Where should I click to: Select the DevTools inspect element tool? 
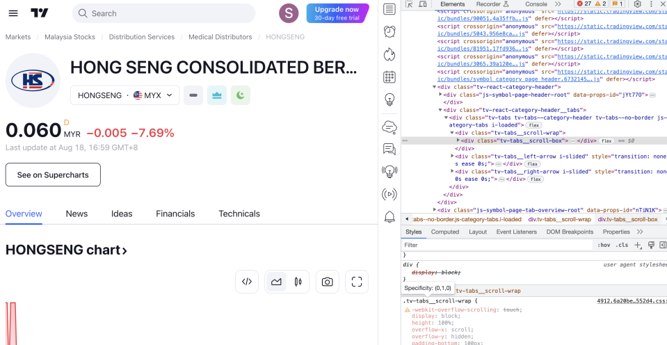(409, 4)
